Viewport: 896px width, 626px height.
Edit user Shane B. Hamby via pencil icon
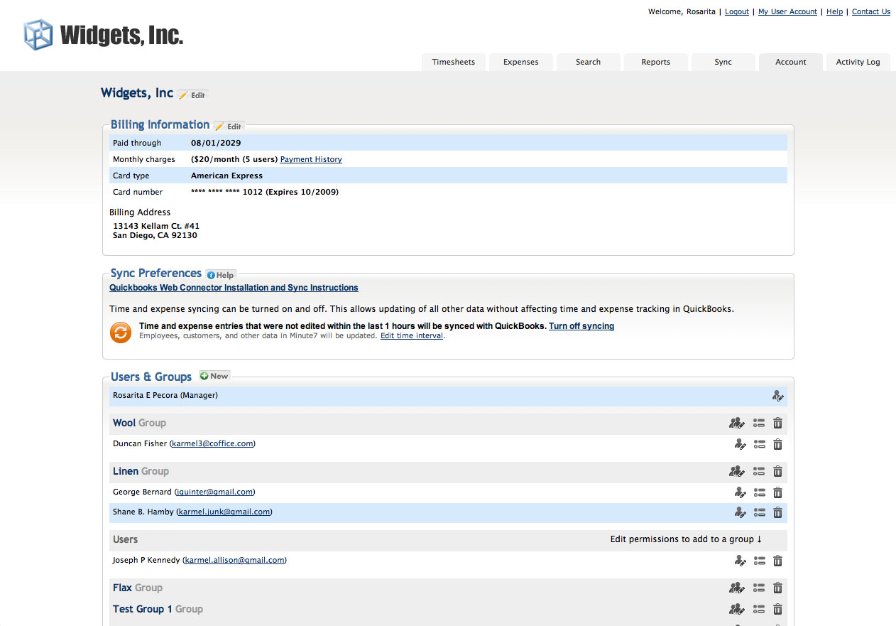click(x=740, y=512)
